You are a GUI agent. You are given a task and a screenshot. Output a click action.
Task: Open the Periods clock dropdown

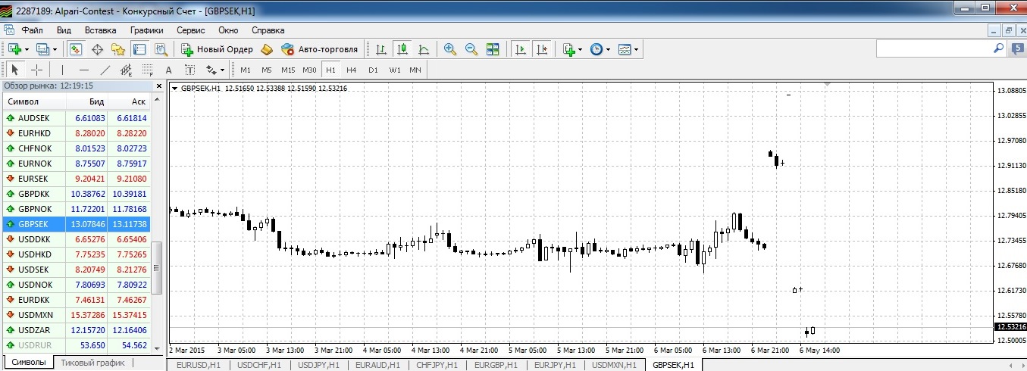pos(609,49)
